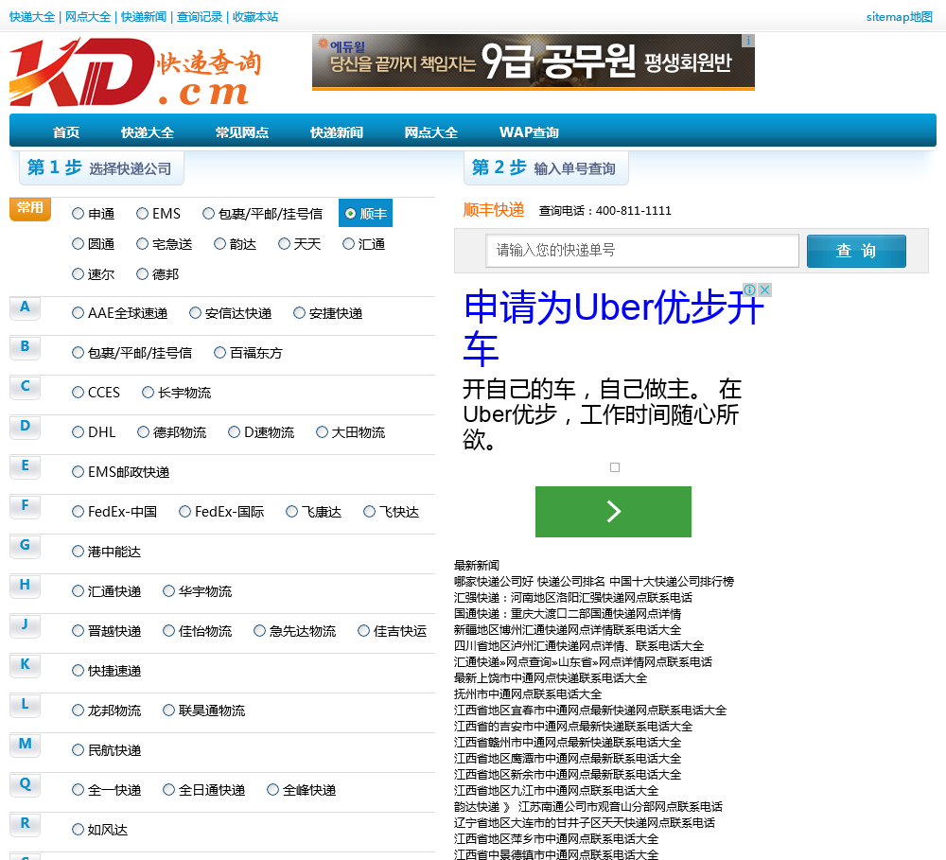Open the AdChoices info icon on Uber ad

click(x=750, y=290)
